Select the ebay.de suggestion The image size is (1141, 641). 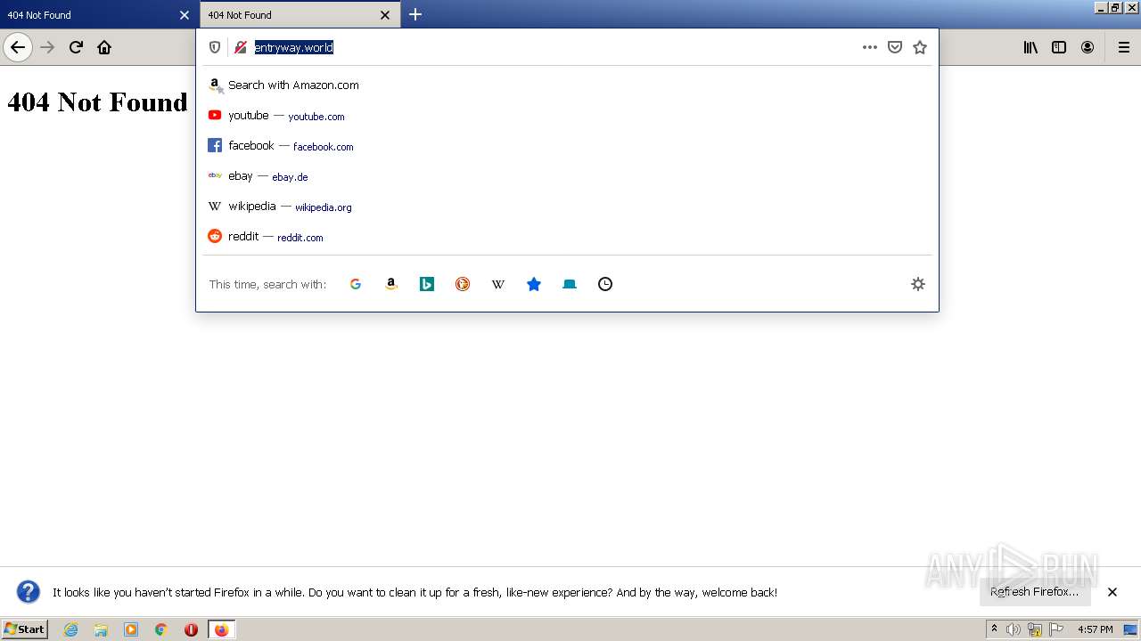pyautogui.click(x=567, y=176)
